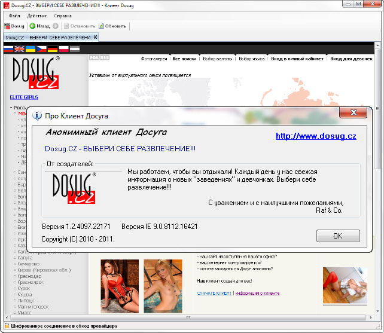The height and width of the screenshot is (333, 384).
Task: Open Вход для девочек link
Action: click(351, 59)
